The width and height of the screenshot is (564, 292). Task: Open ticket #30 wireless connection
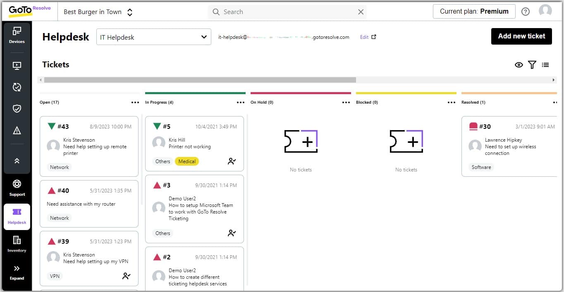[509, 146]
